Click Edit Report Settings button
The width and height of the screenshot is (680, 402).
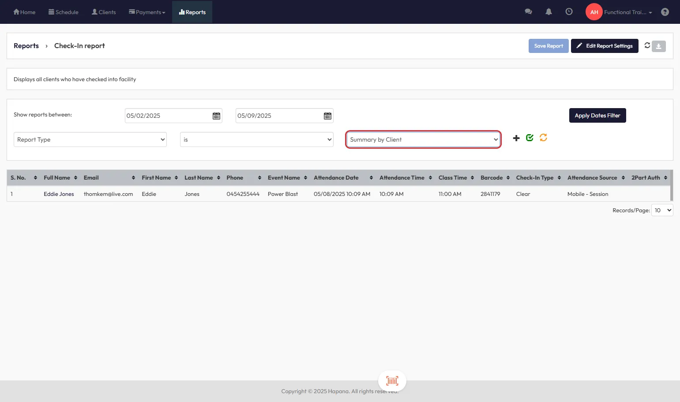point(604,46)
